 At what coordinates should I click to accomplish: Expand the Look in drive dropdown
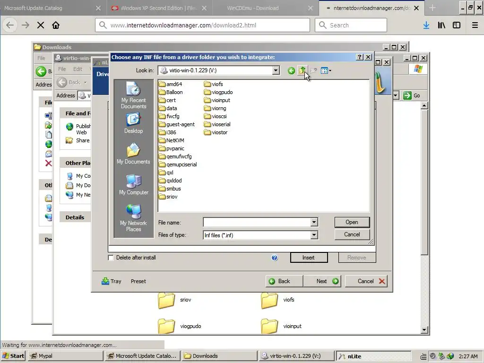point(276,70)
